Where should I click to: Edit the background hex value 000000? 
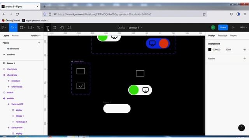click(216, 49)
